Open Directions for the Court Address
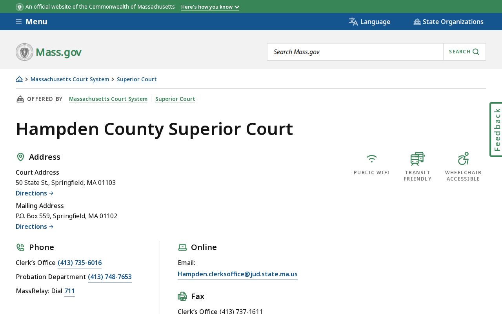This screenshot has height=314, width=502. [35, 193]
